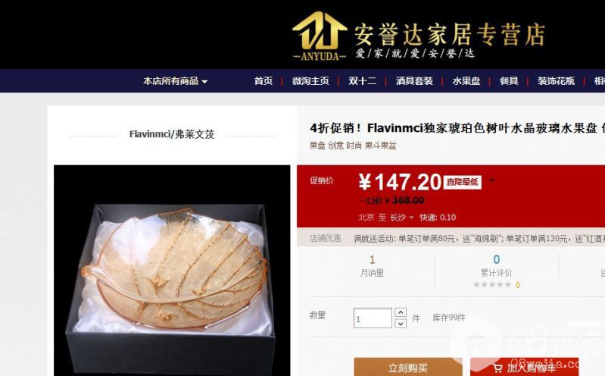Click the ANYUDA store logo
Image resolution: width=605 pixels, height=376 pixels.
click(320, 36)
